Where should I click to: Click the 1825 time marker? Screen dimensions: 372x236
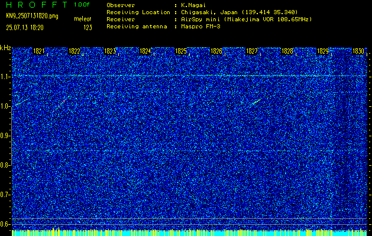pos(181,51)
